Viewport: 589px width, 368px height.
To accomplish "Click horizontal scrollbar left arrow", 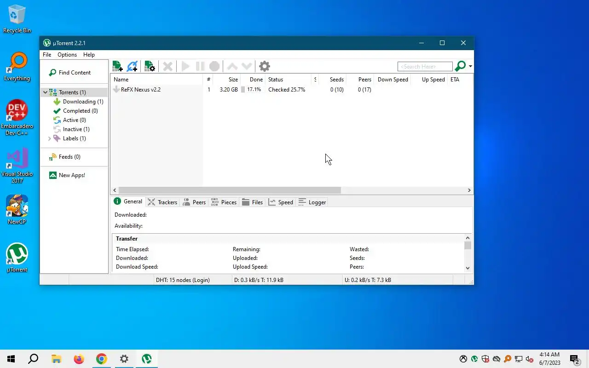I will click(x=115, y=190).
